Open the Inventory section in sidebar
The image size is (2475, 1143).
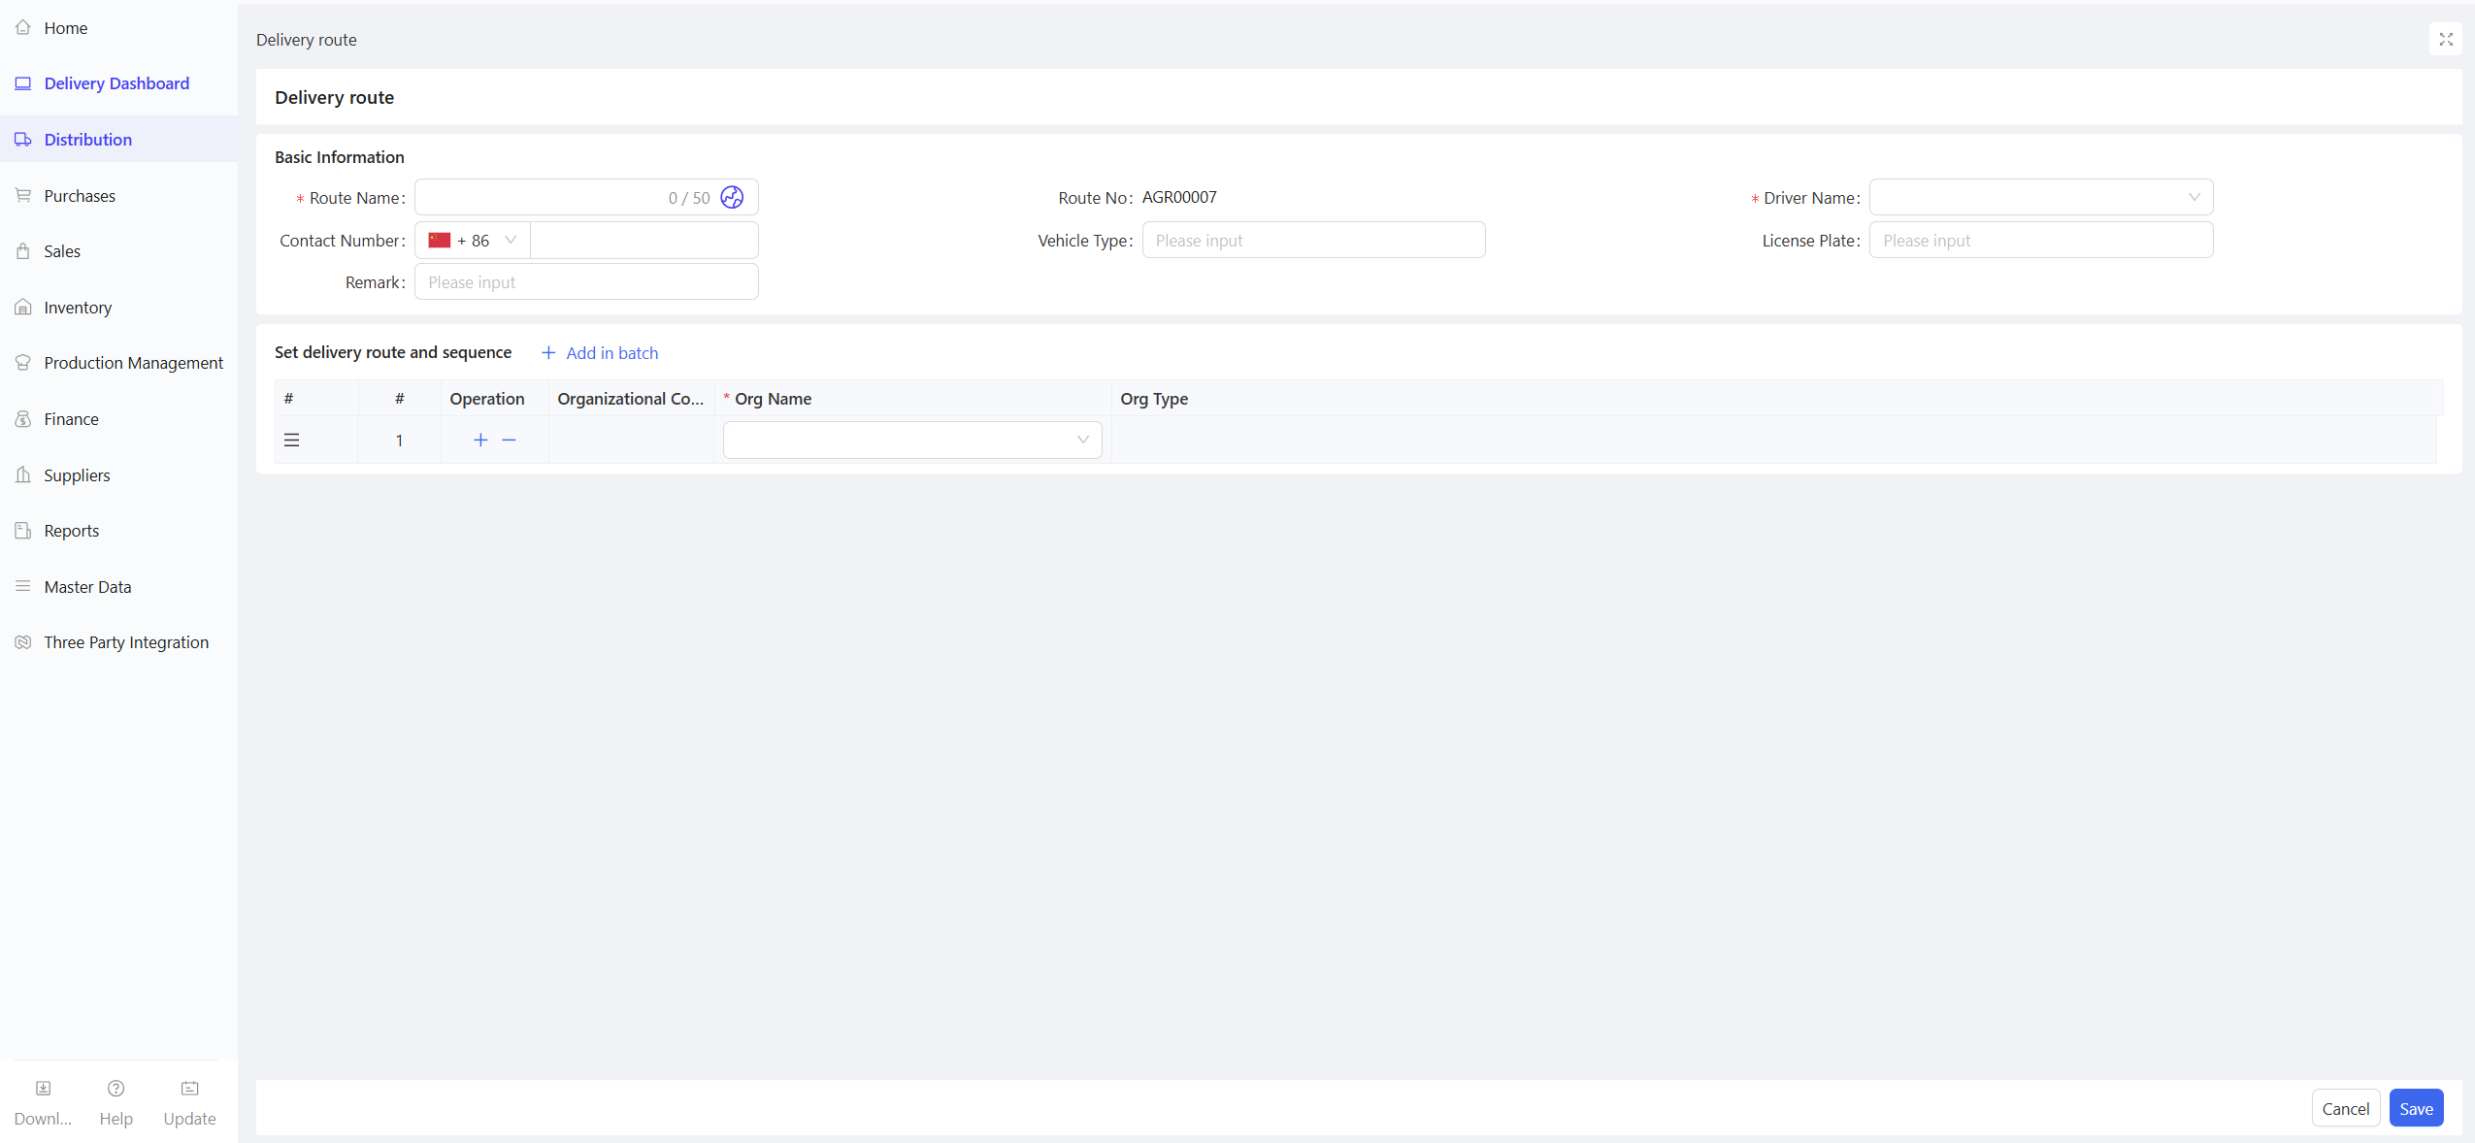tap(78, 308)
